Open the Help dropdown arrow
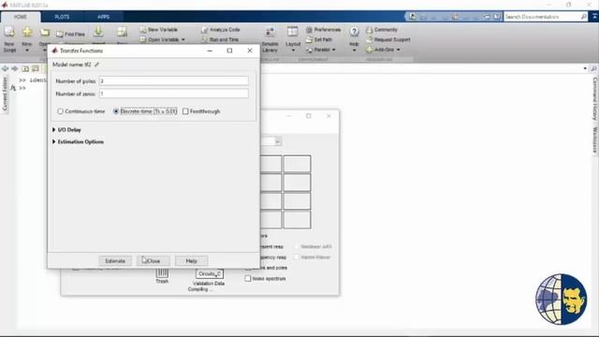Screen dimensions: 599x337 [x=354, y=50]
